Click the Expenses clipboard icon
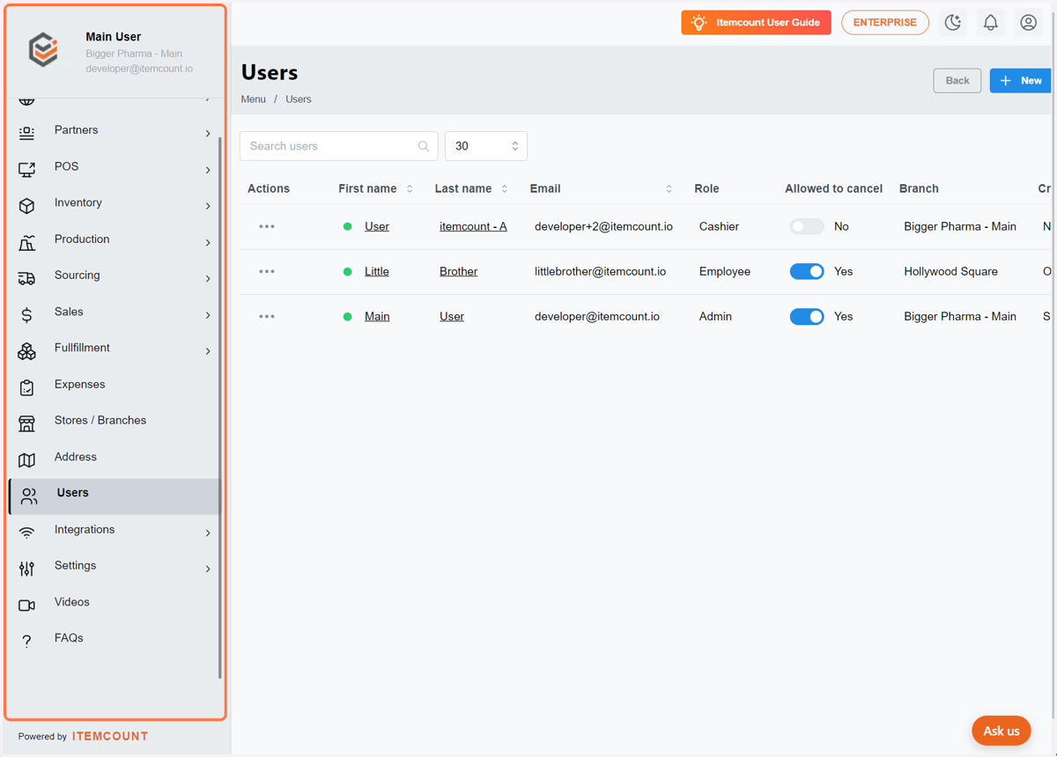Screen dimensions: 1057x757 (x=27, y=387)
